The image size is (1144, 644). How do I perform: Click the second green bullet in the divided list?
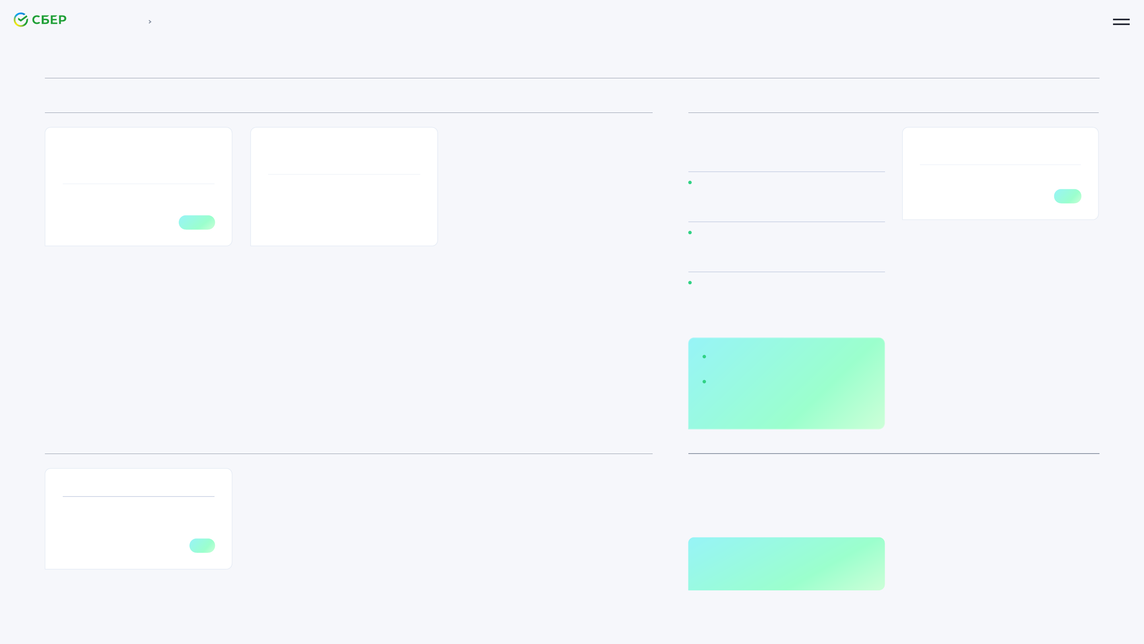(x=690, y=233)
